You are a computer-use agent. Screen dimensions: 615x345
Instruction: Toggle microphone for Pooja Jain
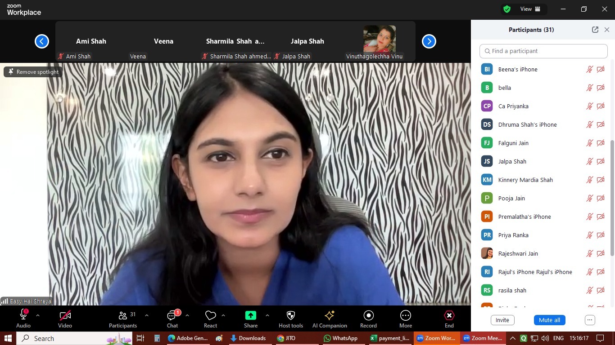(x=589, y=198)
